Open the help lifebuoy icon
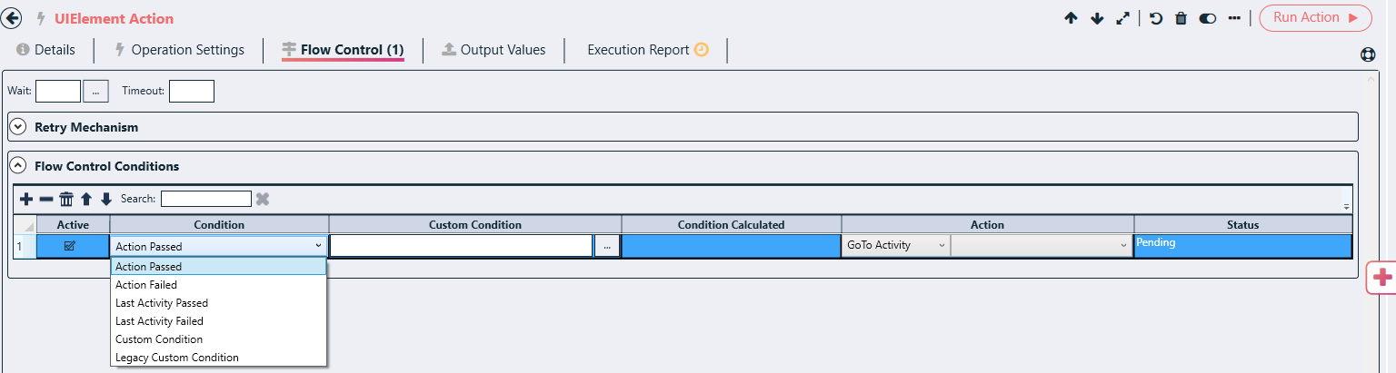Screen dimensions: 1396x373 pyautogui.click(x=1368, y=54)
